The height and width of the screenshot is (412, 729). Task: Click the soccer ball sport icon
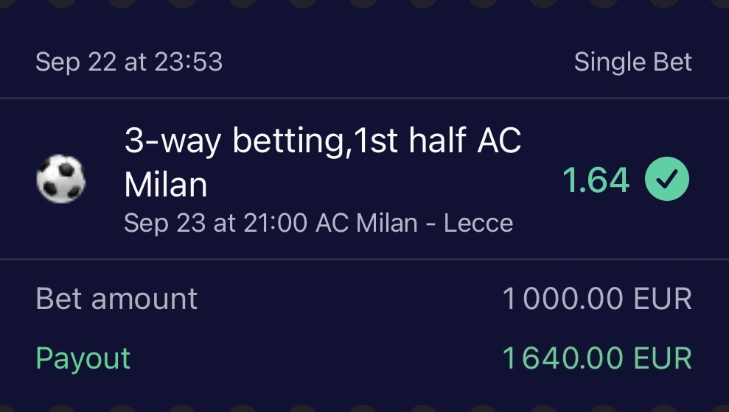click(60, 180)
